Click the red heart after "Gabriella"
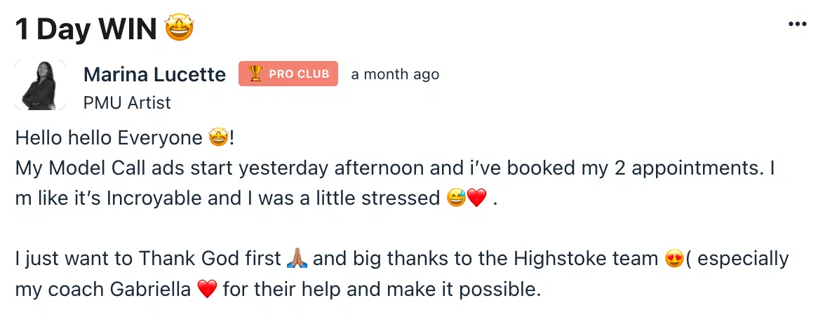This screenshot has width=818, height=324. [208, 290]
